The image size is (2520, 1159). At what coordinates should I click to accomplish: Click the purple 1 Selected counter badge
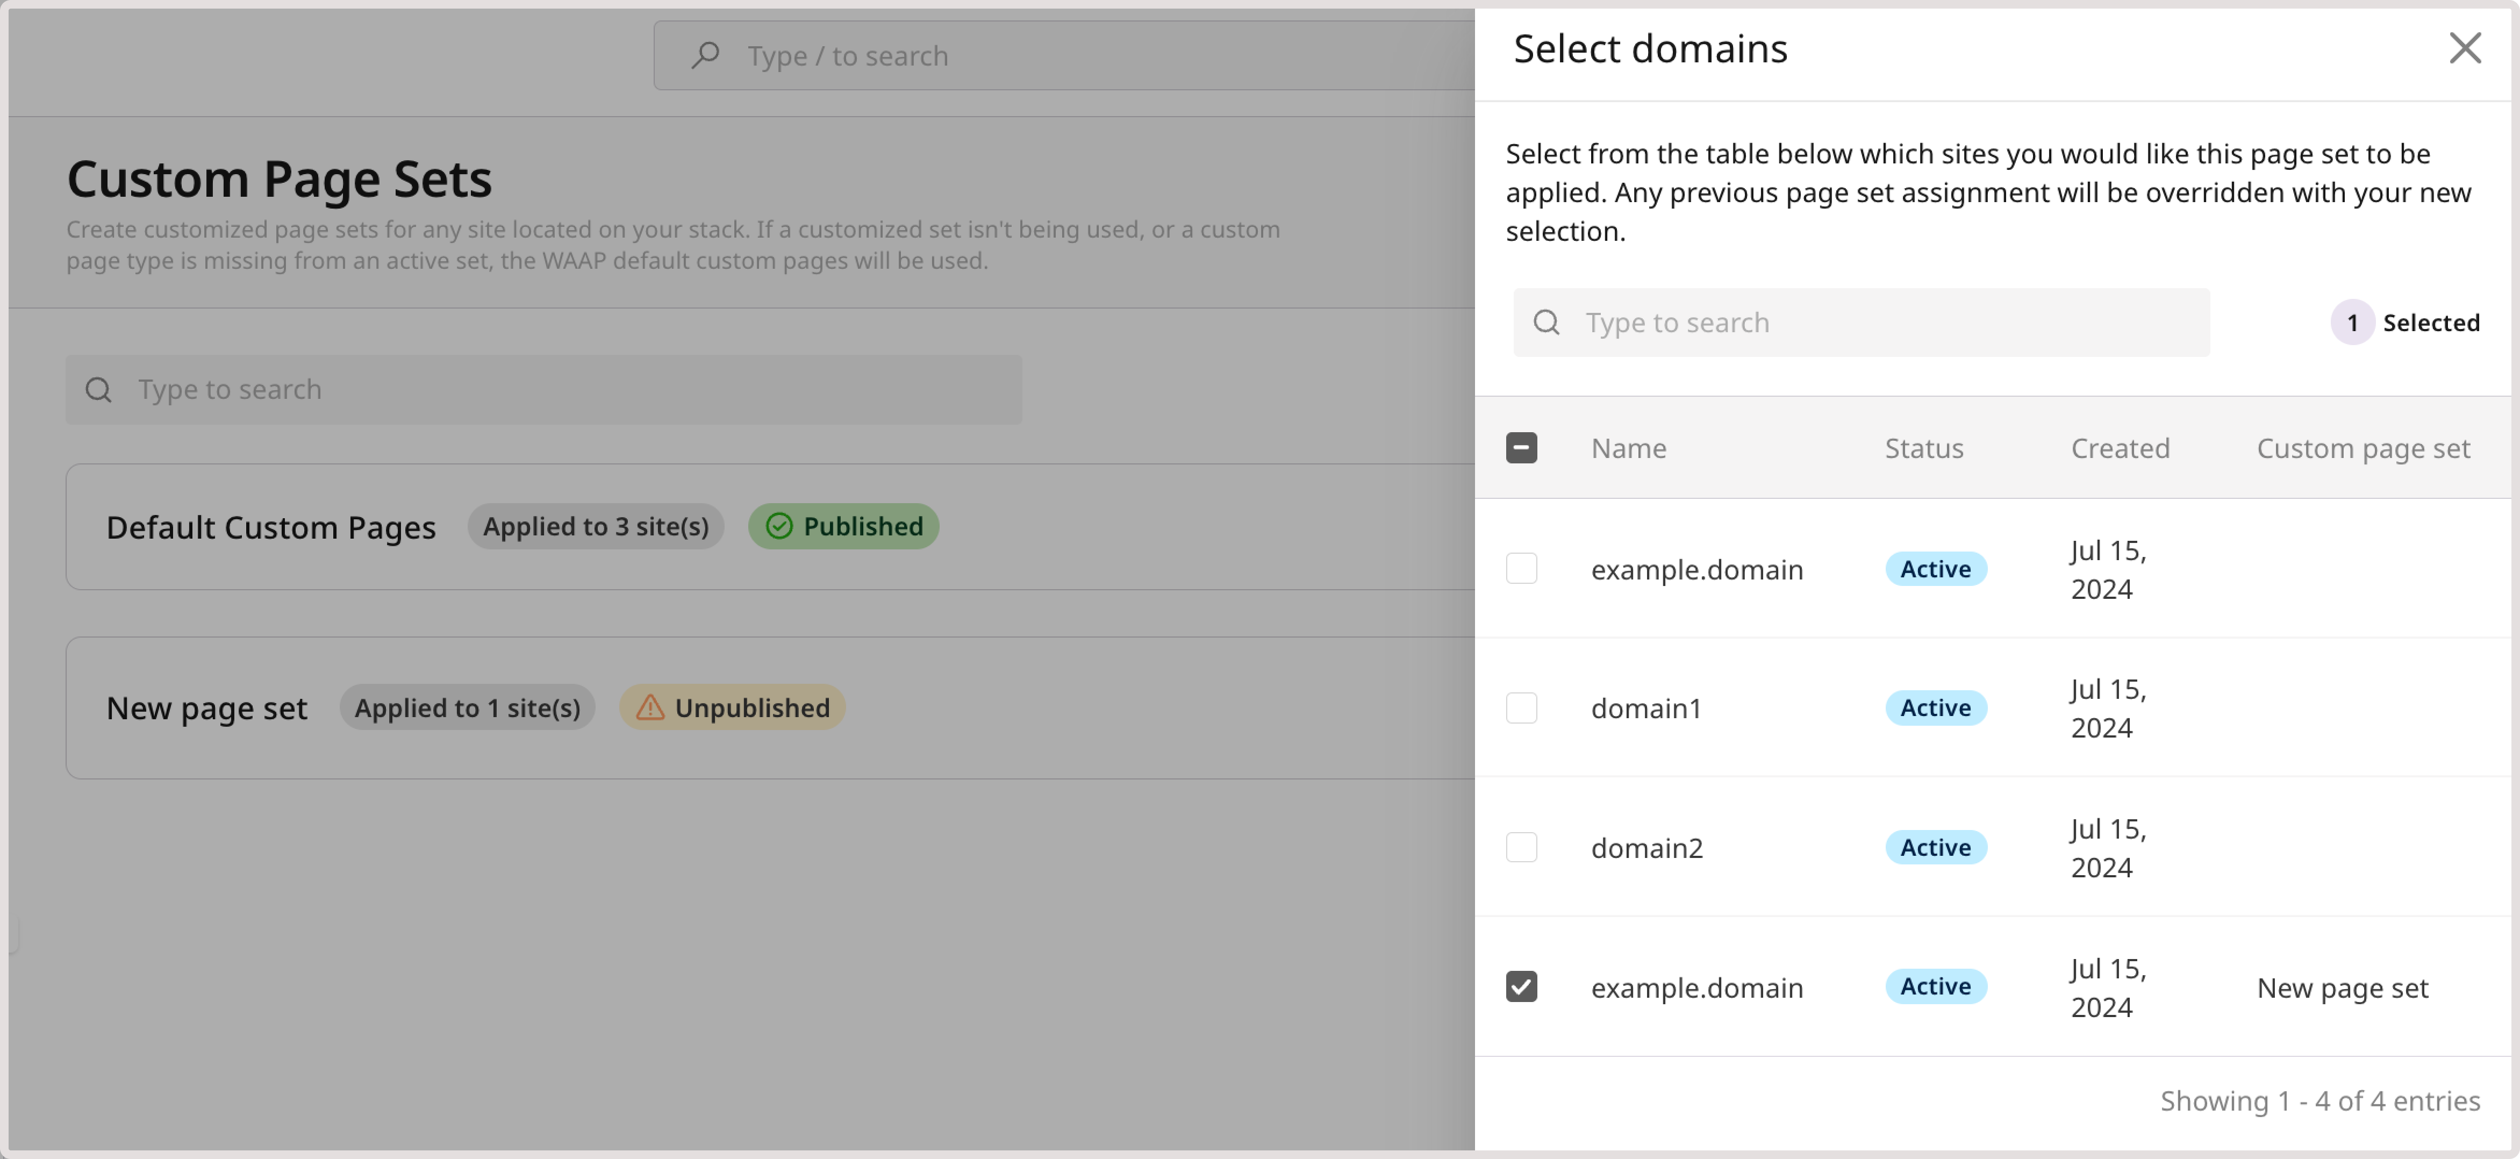coord(2354,323)
